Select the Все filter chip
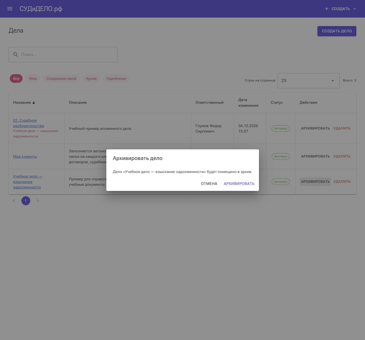 [x=16, y=79]
